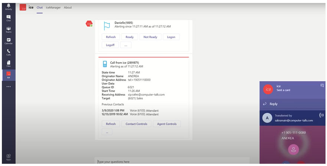Click the flag icon beside Danielle(1005)

(x=107, y=26)
